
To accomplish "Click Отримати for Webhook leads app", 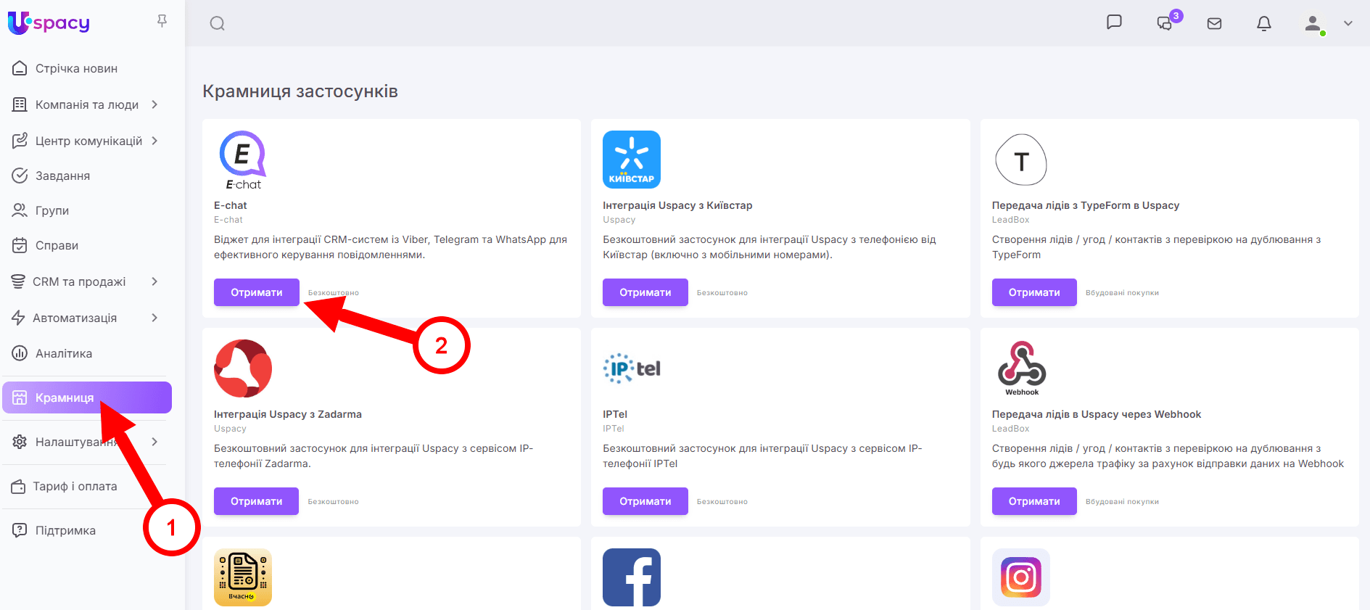I will (1034, 501).
